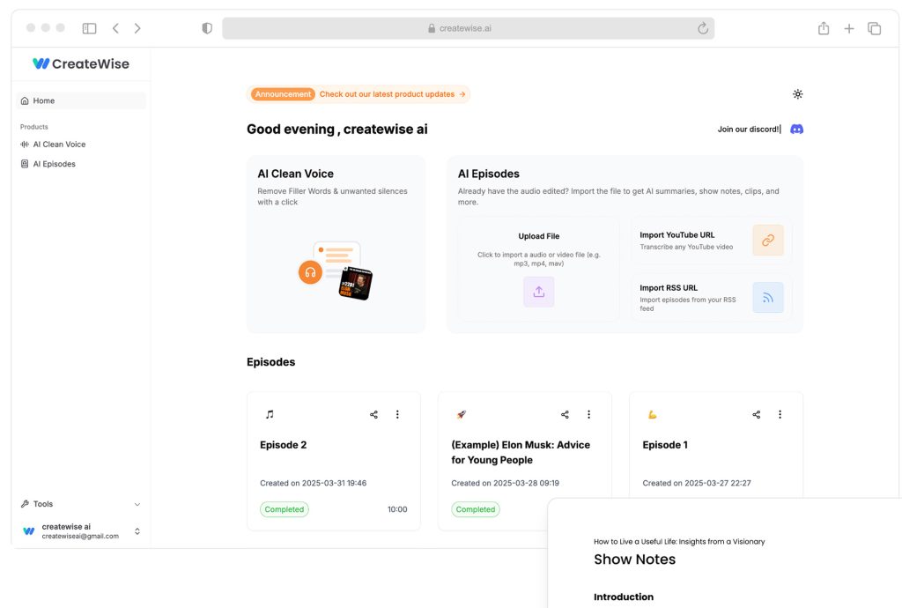Click the Episodes section heading
902x608 pixels.
tap(271, 362)
